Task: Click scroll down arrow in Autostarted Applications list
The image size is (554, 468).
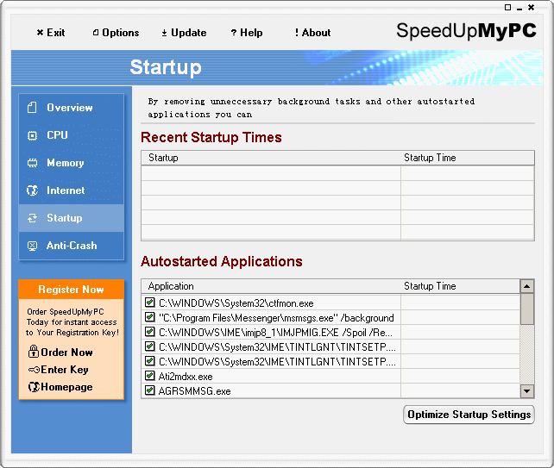Action: point(526,390)
